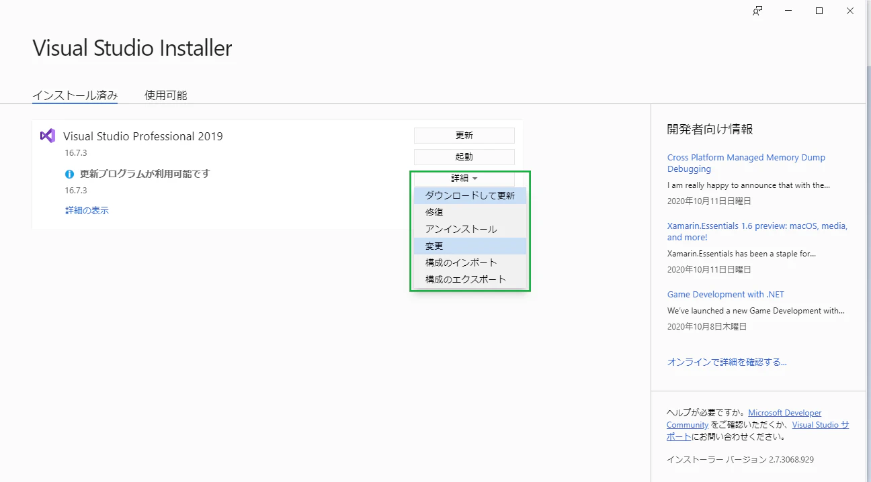Switch to the 使用可能 tab
The image size is (871, 482).
(166, 95)
